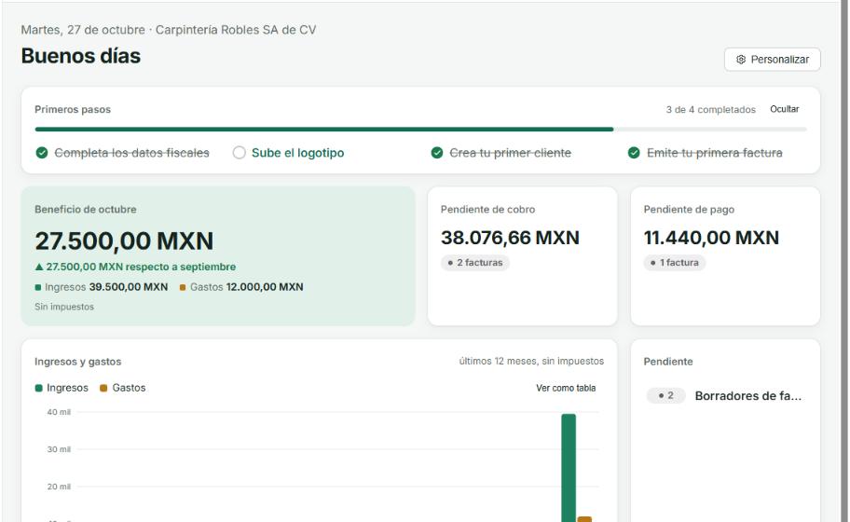Viewport: 850px width, 522px height.
Task: Click orange Gastos square in profit card
Action: (x=183, y=287)
